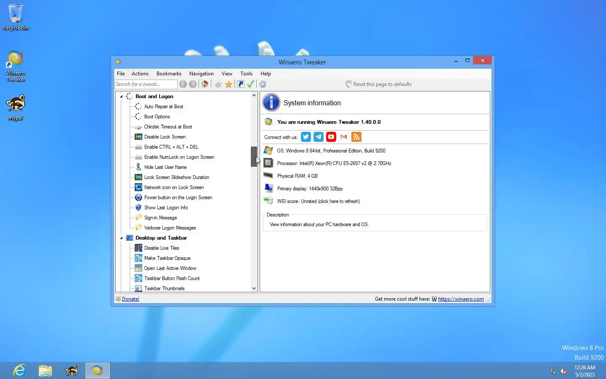This screenshot has width=606, height=379.
Task: Click the WEI score icon
Action: [268, 201]
